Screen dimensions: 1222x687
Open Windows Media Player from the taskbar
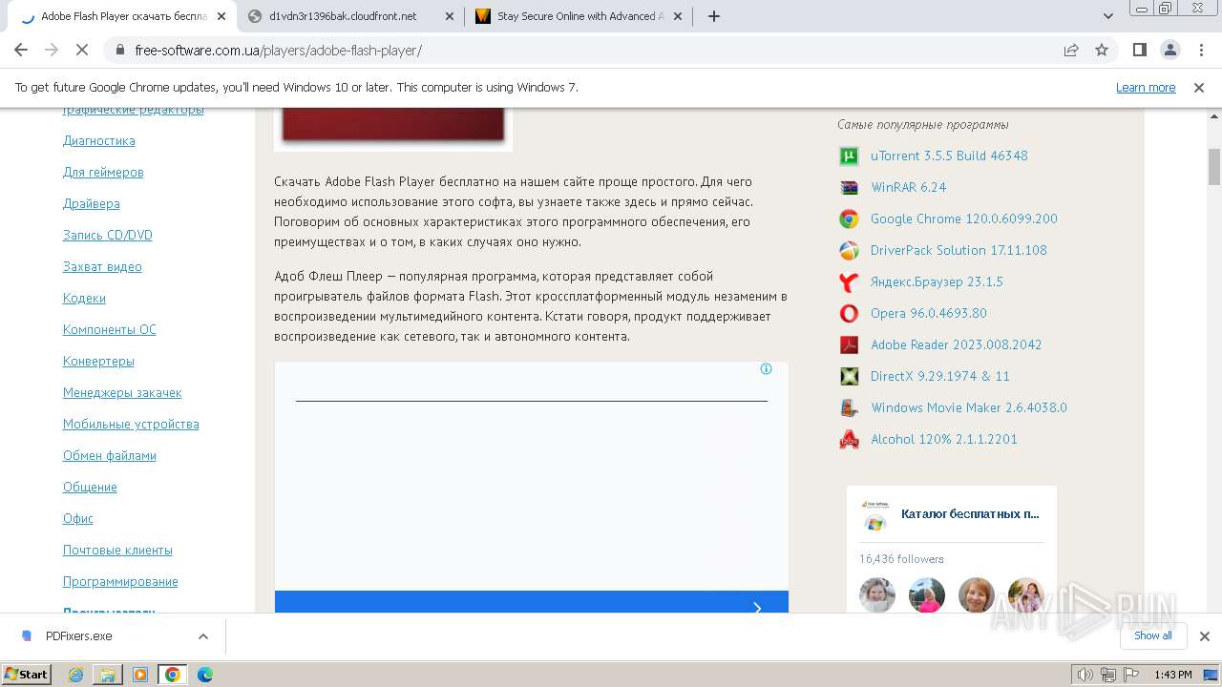tap(140, 675)
